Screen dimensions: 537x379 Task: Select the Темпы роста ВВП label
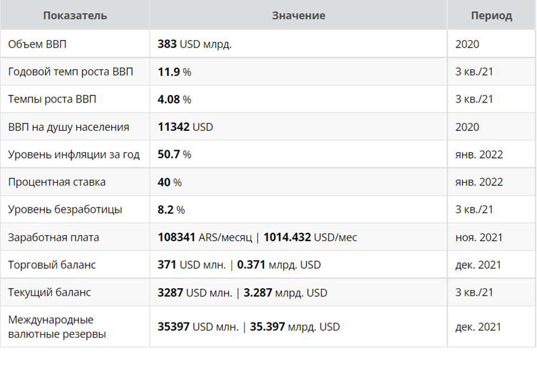tap(52, 99)
